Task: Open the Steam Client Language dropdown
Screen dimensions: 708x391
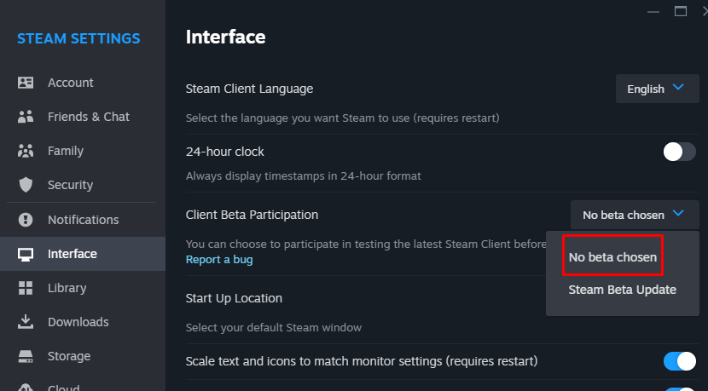Action: (x=657, y=89)
